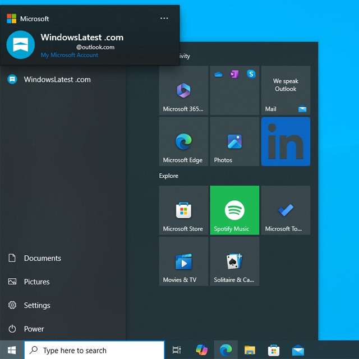Open Documents from the Start sidebar

pos(63,258)
